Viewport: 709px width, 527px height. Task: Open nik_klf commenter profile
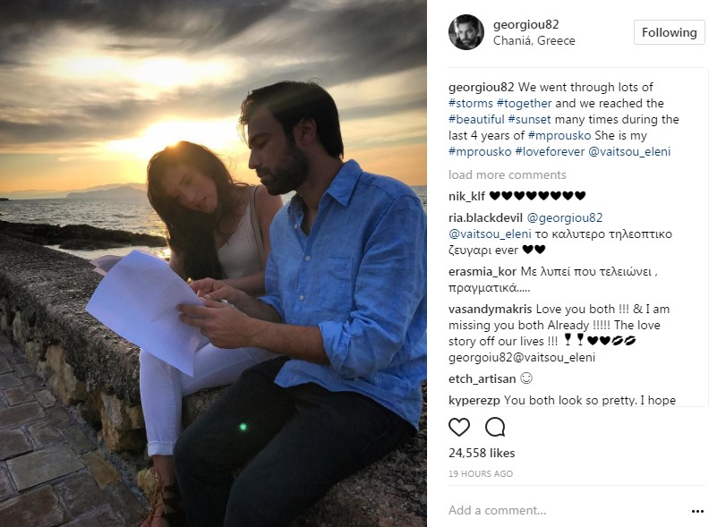point(466,196)
